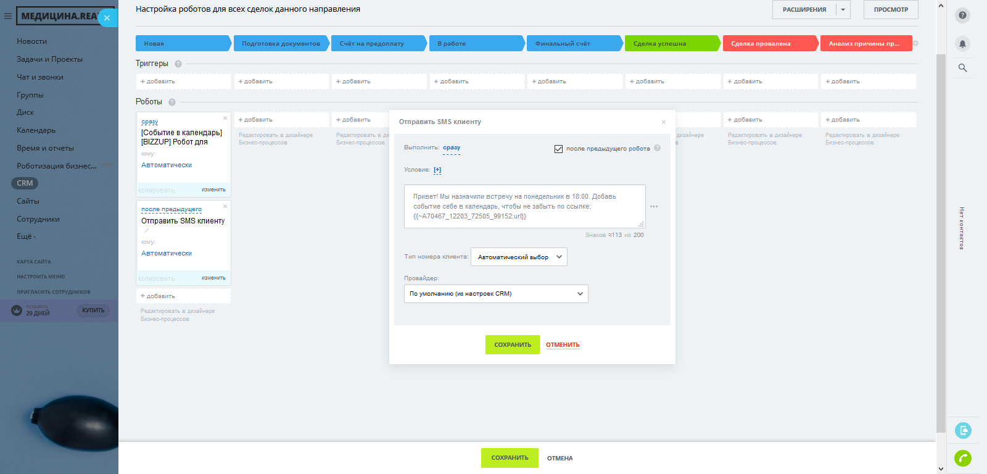The height and width of the screenshot is (474, 987).
Task: Select the В работе stage
Action: pyautogui.click(x=477, y=44)
